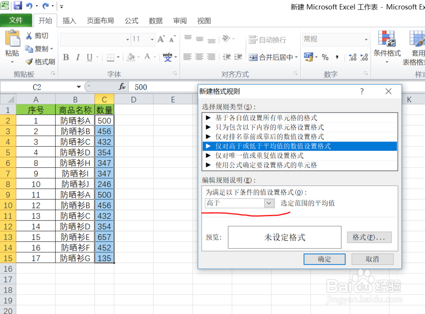Cancel the dialog with 取消
The image size is (425, 314).
coord(372,259)
